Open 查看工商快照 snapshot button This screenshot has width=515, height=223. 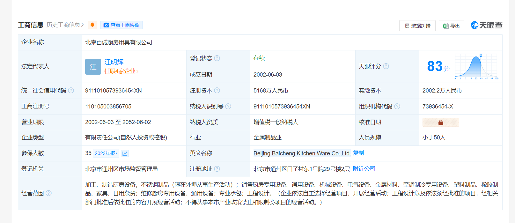121,25
